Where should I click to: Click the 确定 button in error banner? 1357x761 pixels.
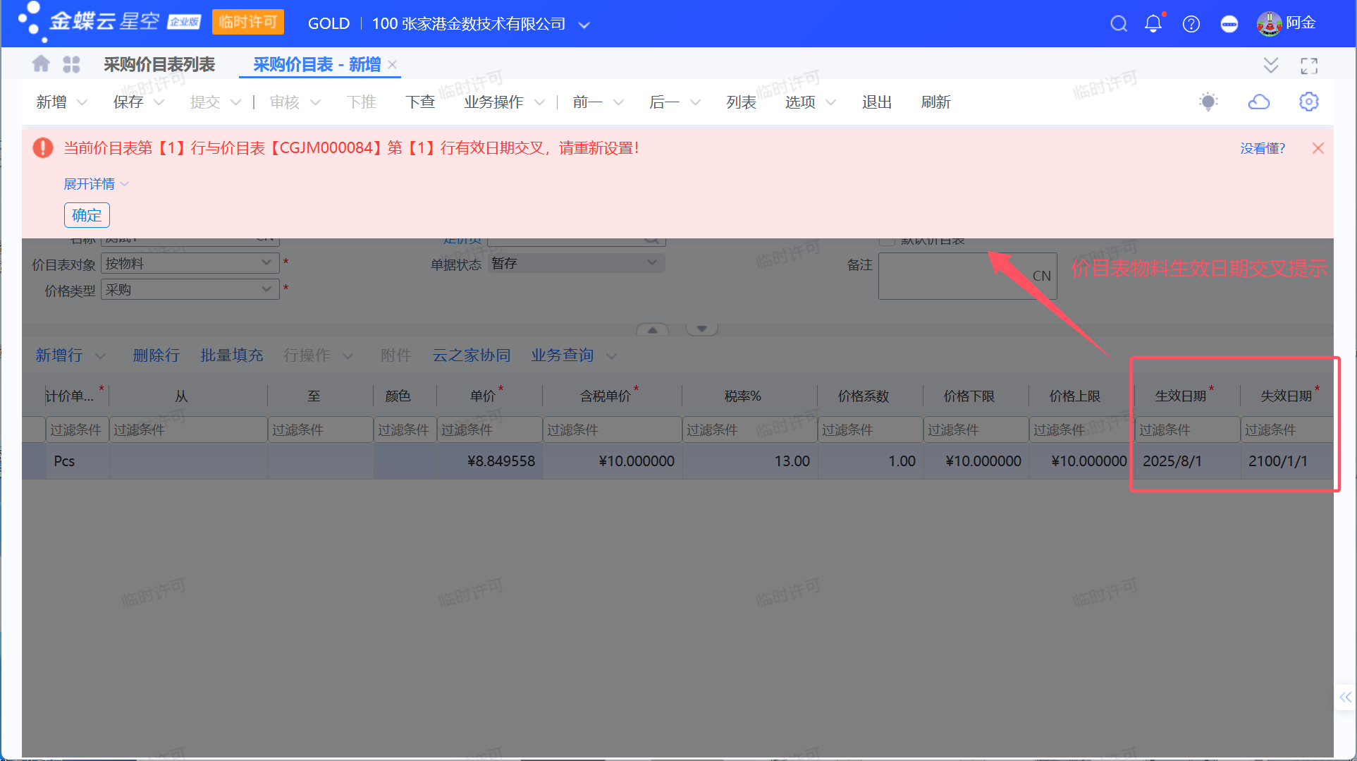pyautogui.click(x=87, y=215)
